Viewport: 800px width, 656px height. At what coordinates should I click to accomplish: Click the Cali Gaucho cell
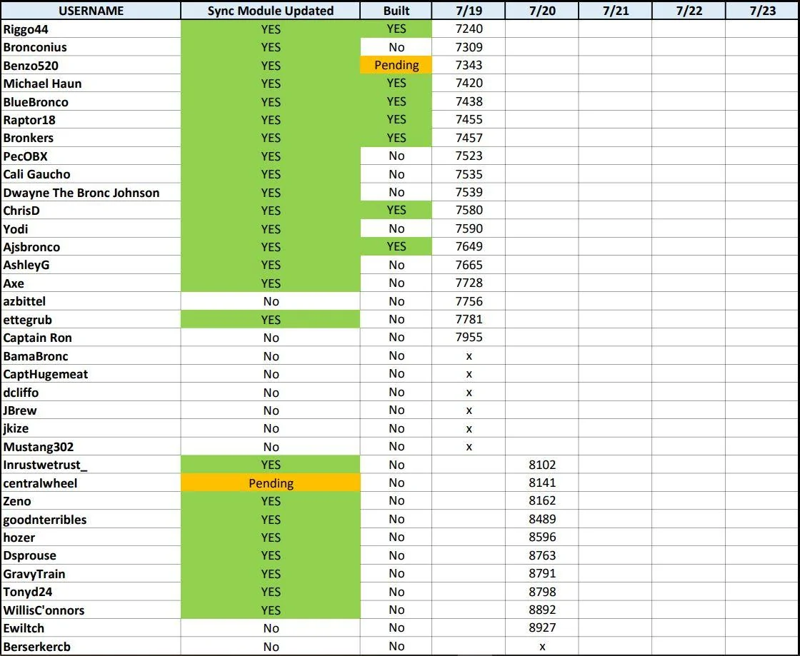pos(91,174)
